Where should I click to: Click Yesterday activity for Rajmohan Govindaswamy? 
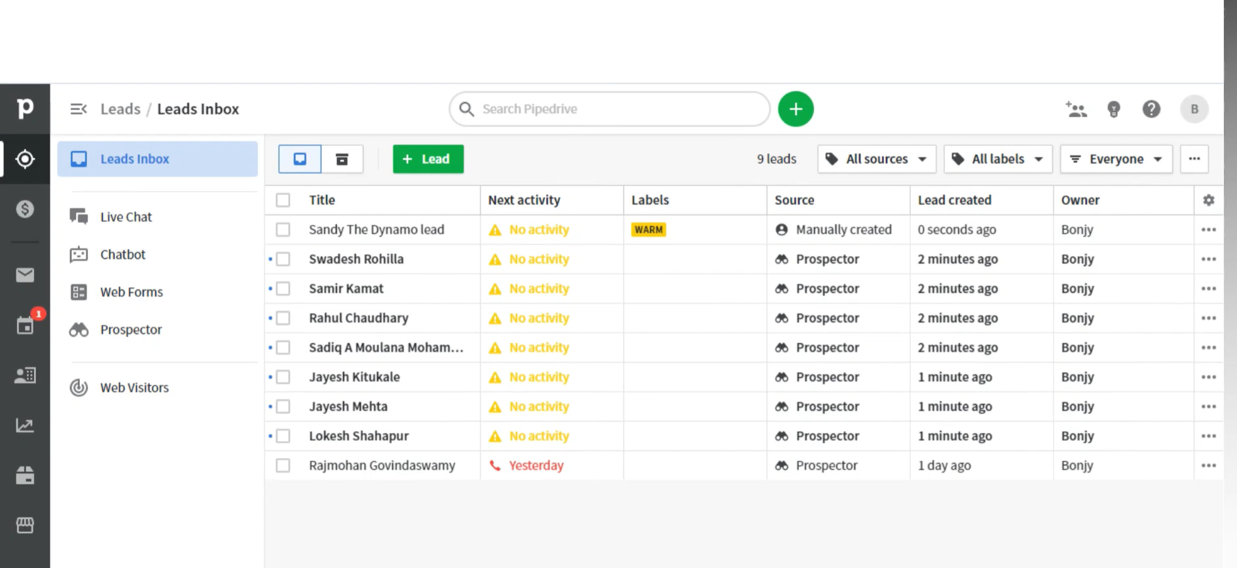[536, 465]
